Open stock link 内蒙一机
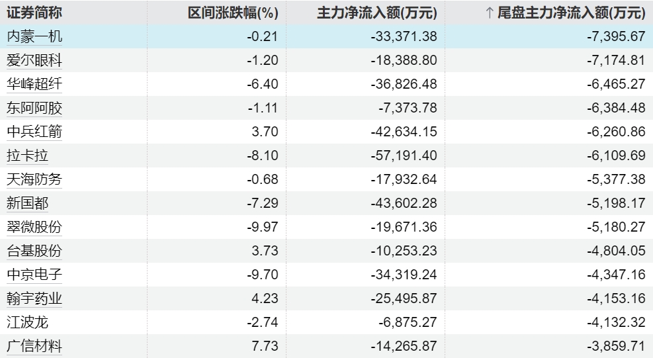The image size is (653, 358). pos(34,36)
